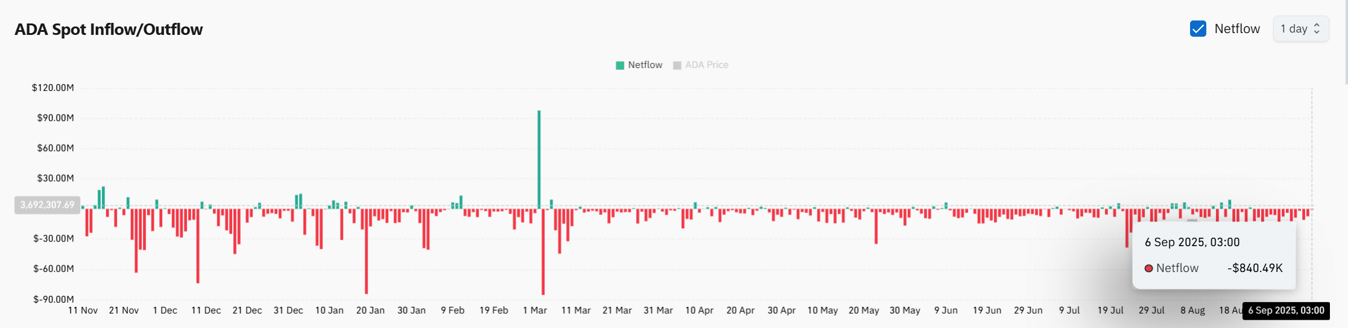Click the red outflow bar after 21 Nov

point(136,240)
